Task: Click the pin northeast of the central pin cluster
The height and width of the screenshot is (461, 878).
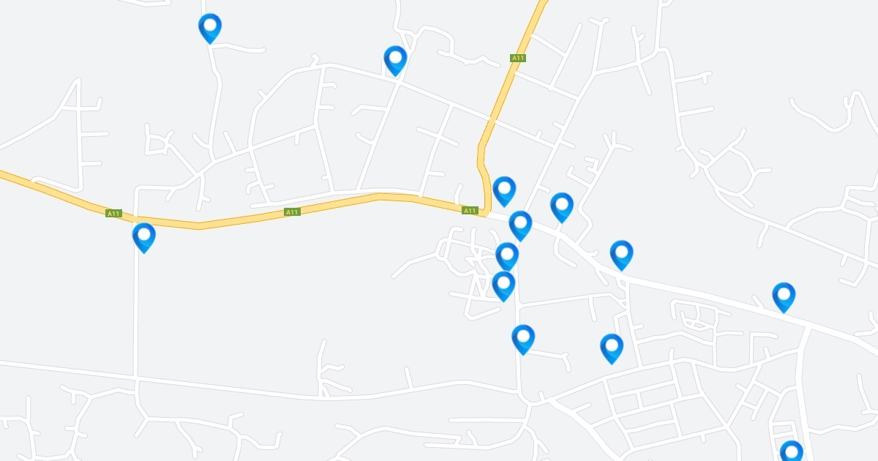Action: coord(562,207)
